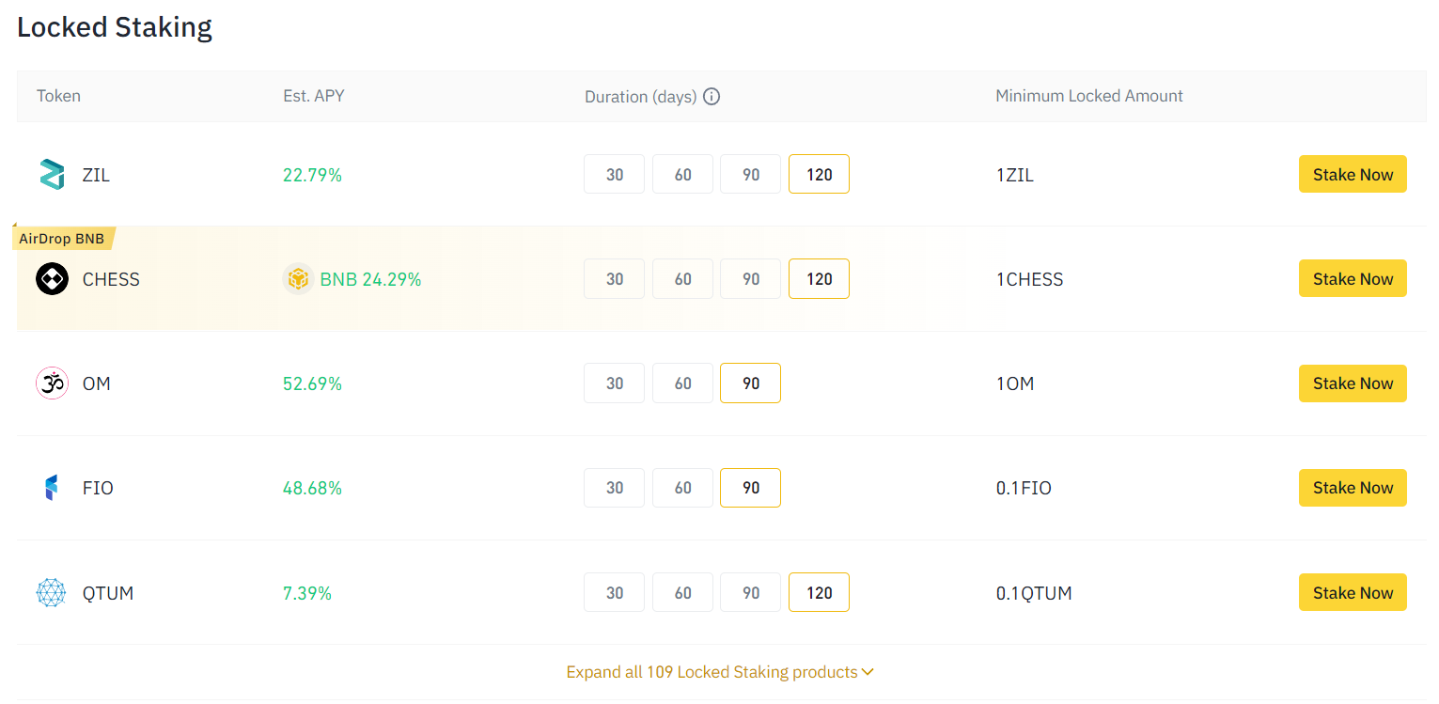
Task: Click the Est. APY column header
Action: click(x=314, y=96)
